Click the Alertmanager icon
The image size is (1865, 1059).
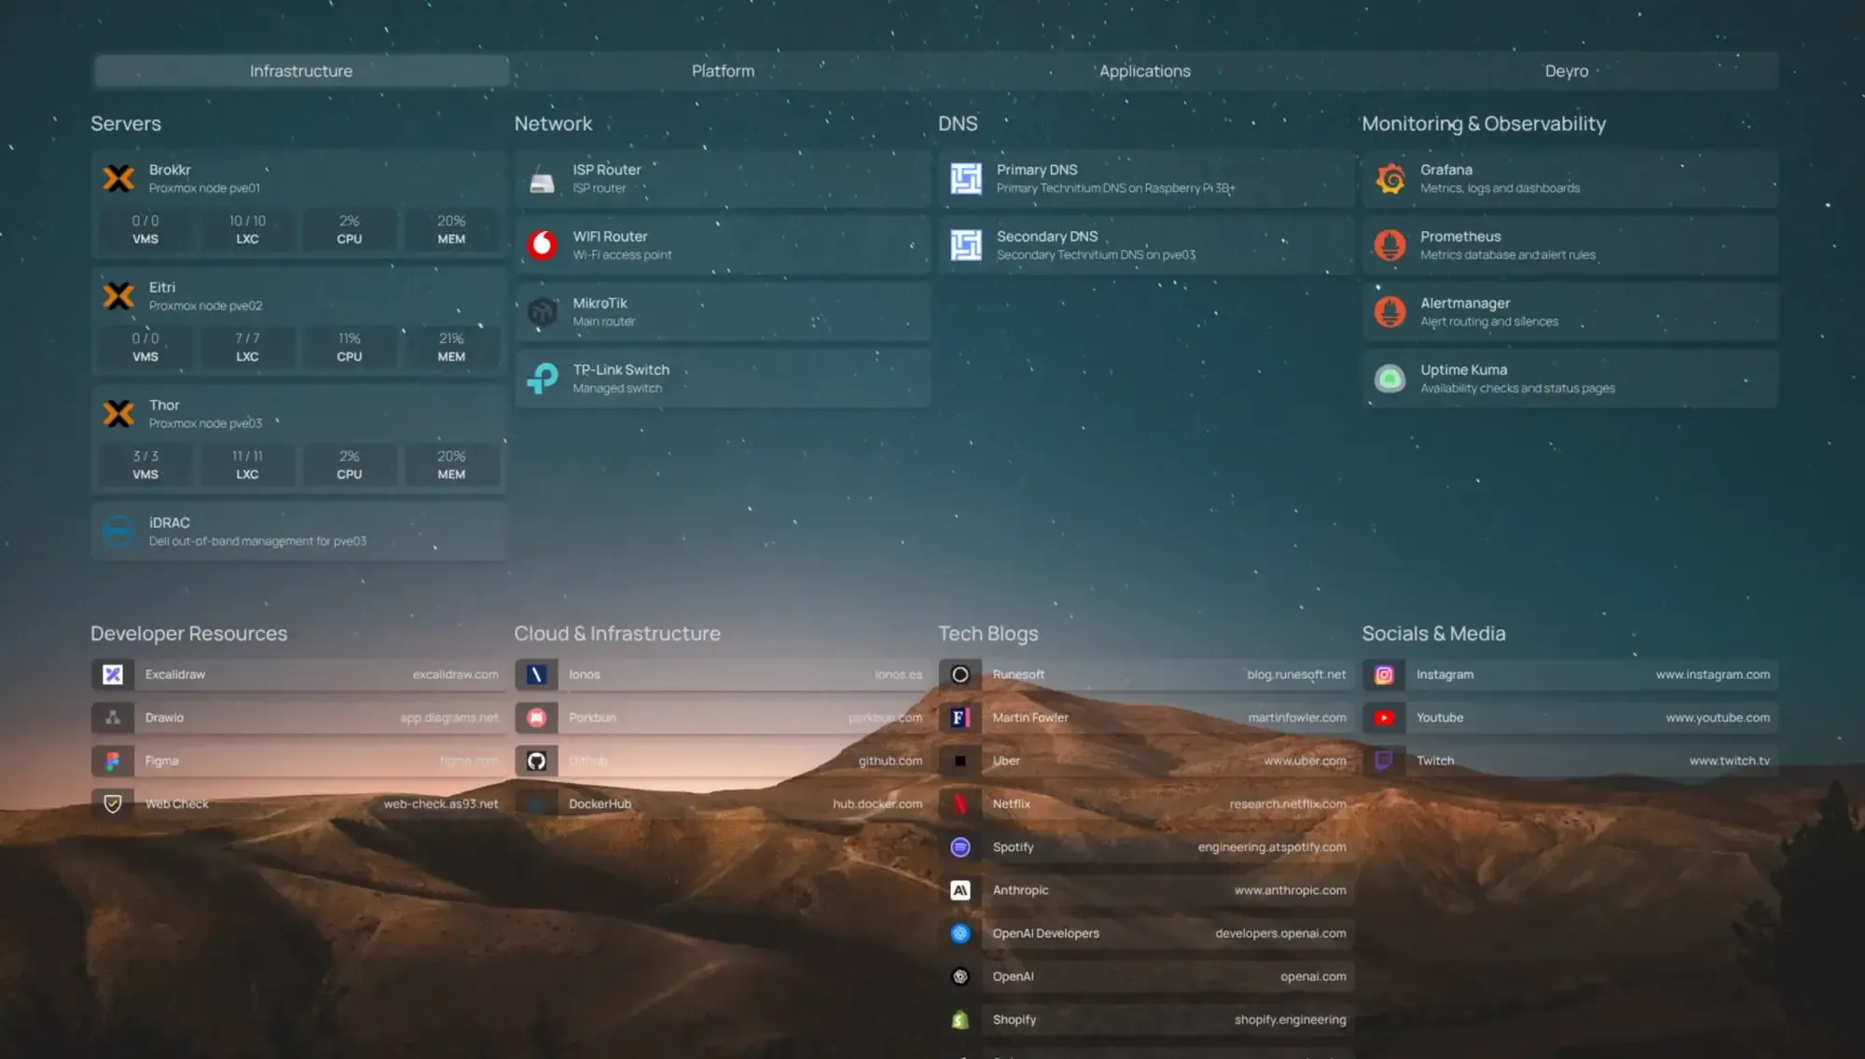pyautogui.click(x=1389, y=311)
